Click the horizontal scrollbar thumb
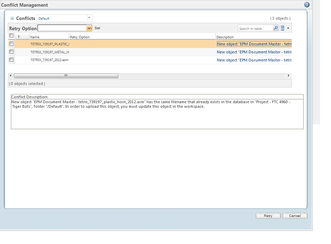Viewport: 331px width, 244px height. [x=66, y=75]
